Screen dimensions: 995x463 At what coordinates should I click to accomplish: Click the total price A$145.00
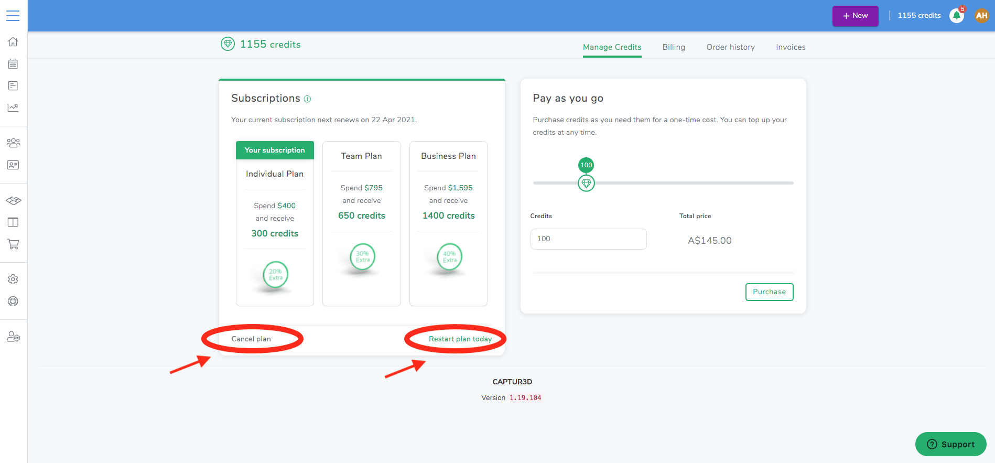[x=709, y=241]
